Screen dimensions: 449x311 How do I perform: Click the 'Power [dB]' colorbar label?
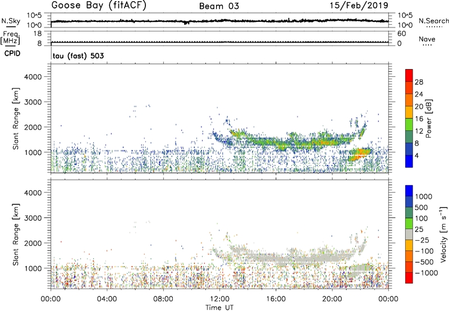[x=428, y=118]
